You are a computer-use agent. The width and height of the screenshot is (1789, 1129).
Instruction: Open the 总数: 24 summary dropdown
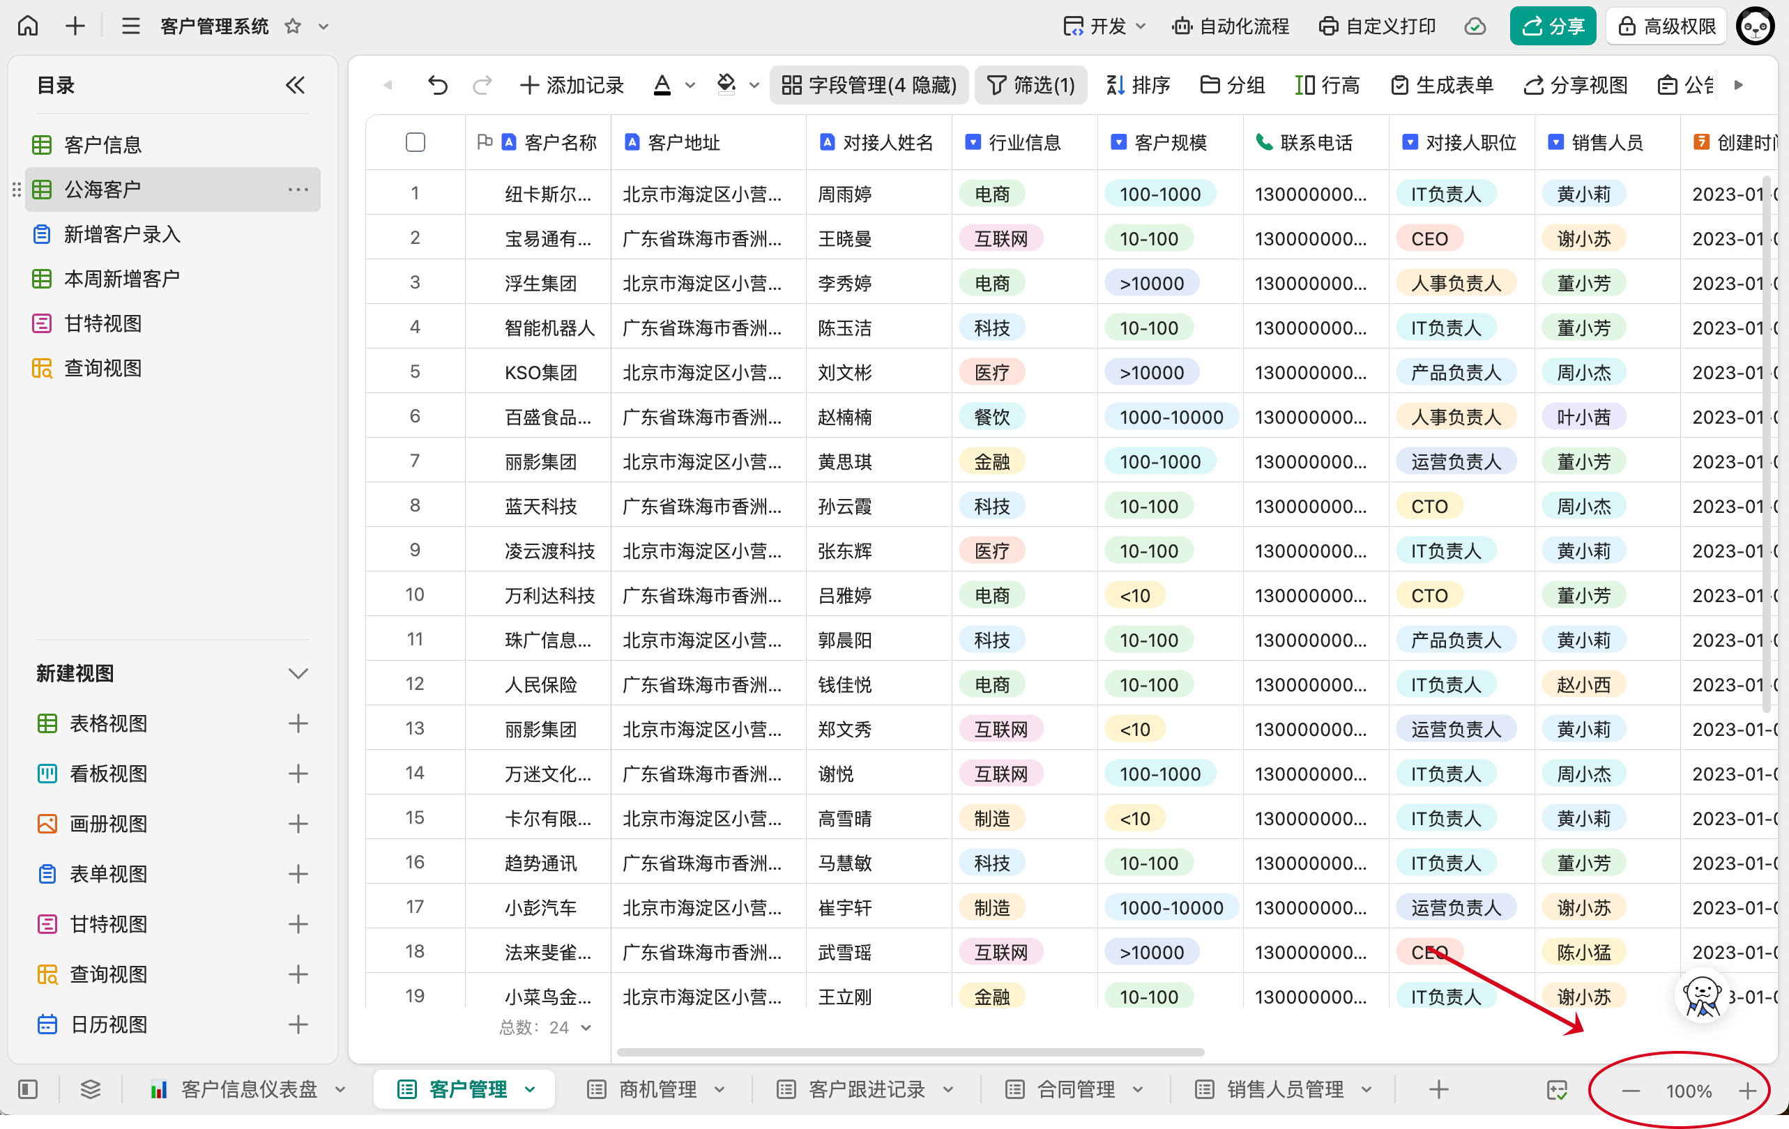(x=546, y=1027)
